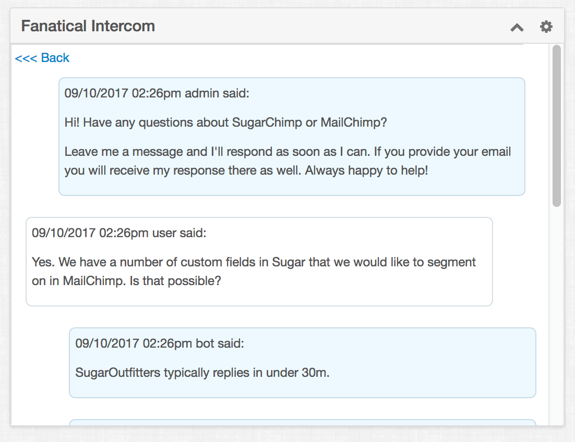
Task: Select the admin greeting message bubble
Action: pos(292,136)
